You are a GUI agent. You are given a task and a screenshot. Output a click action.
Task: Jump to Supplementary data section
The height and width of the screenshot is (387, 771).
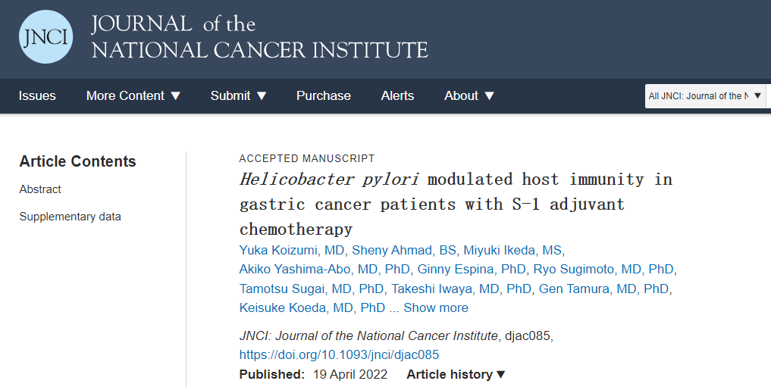click(x=71, y=217)
